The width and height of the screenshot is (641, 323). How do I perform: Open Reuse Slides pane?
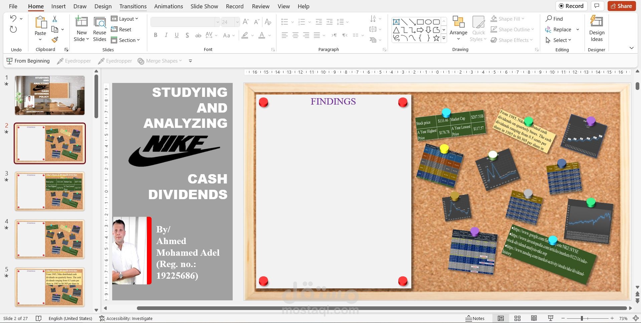99,29
